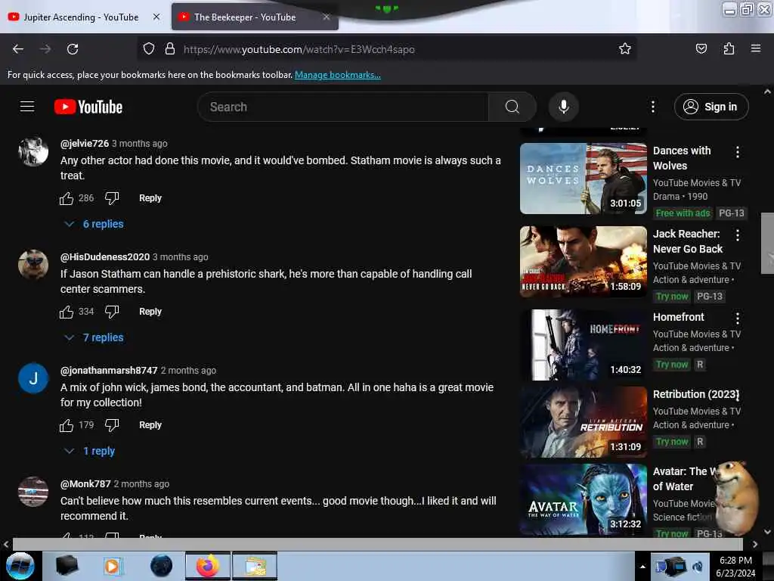
Task: Open @jelvie726 channel avatar
Action: (x=33, y=151)
